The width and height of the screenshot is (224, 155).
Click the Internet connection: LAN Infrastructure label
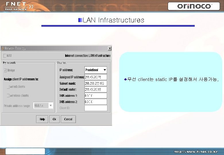88,56
